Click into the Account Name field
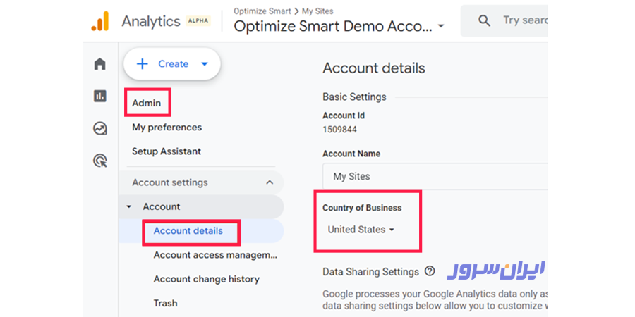Image resolution: width=635 pixels, height=317 pixels. (435, 176)
